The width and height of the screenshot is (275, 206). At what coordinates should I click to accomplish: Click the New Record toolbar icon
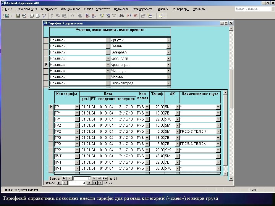tap(129, 16)
